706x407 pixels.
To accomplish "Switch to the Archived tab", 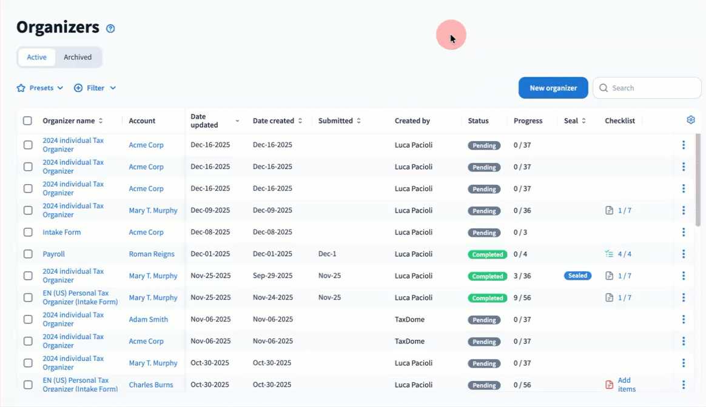I will point(78,57).
